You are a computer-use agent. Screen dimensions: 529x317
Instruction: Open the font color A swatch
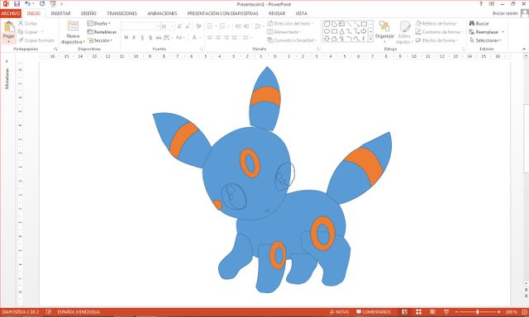194,37
